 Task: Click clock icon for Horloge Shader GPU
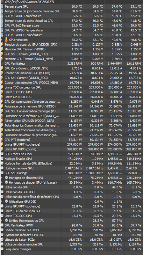point(2,159)
